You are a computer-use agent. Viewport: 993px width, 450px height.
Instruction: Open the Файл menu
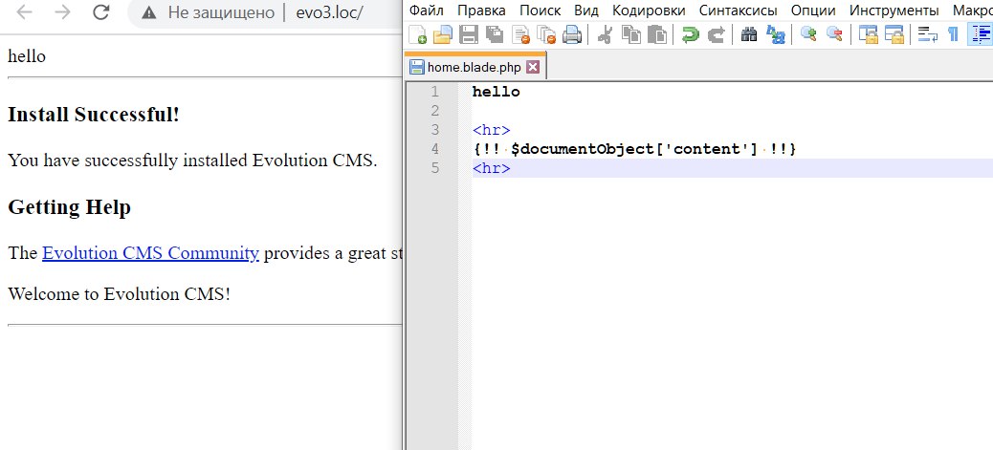427,11
